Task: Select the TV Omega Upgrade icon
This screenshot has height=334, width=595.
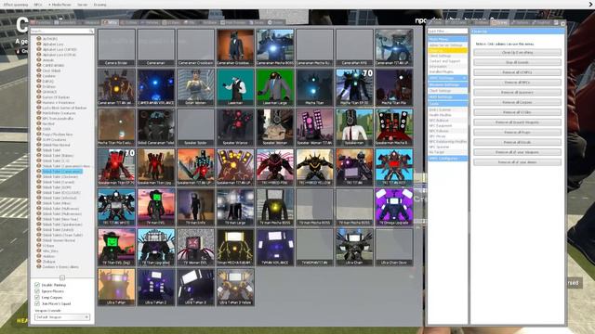Action: pyautogui.click(x=394, y=207)
